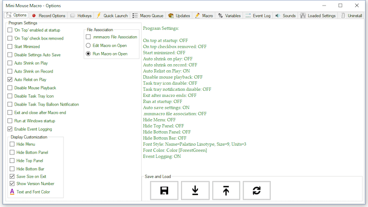The width and height of the screenshot is (368, 207).
Task: Check Exit and close after Macro end
Action: [x=10, y=113]
